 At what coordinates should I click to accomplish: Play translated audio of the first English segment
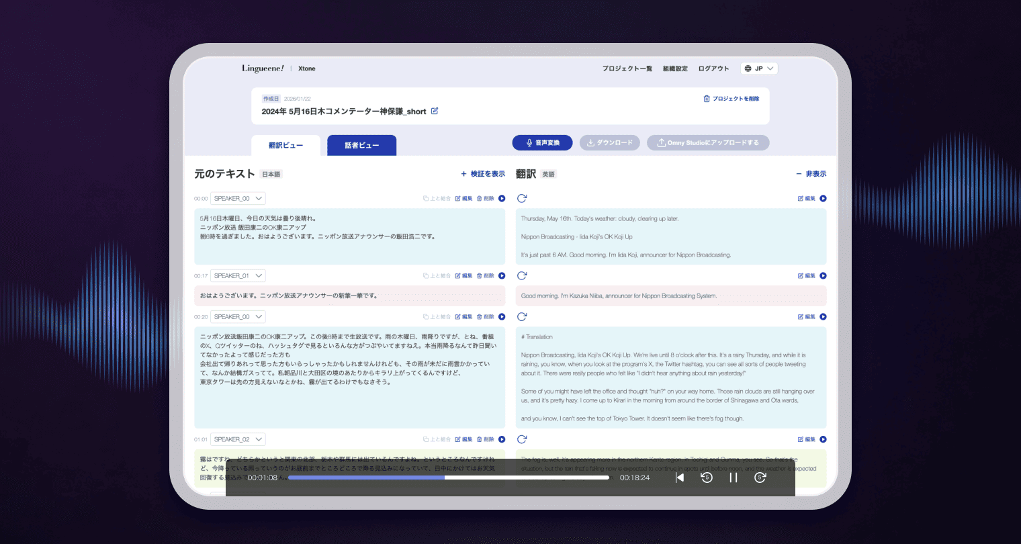(823, 198)
